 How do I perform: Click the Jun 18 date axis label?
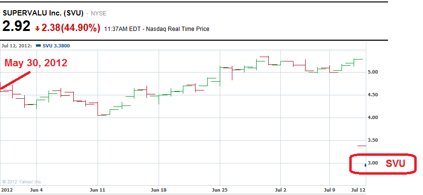point(159,190)
